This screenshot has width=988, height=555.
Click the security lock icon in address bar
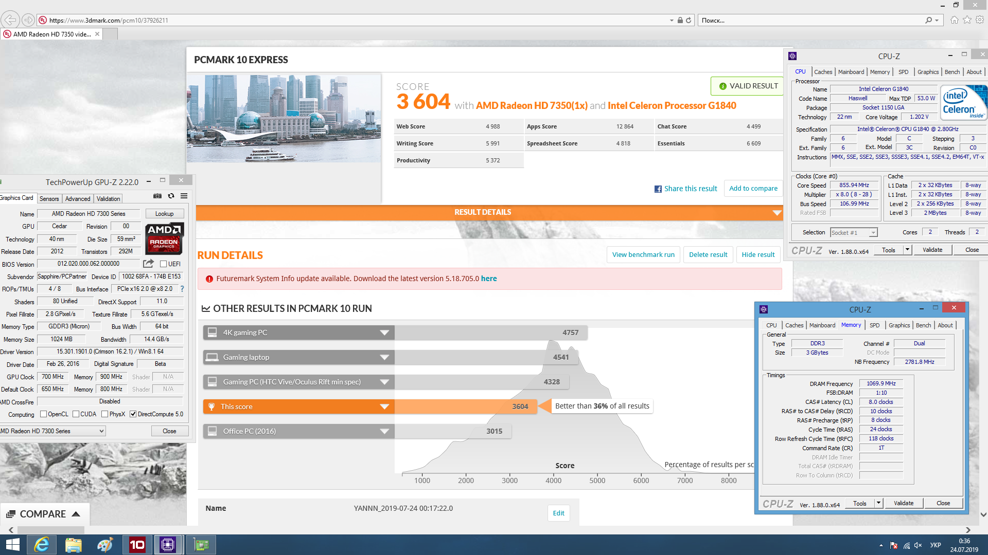[680, 21]
